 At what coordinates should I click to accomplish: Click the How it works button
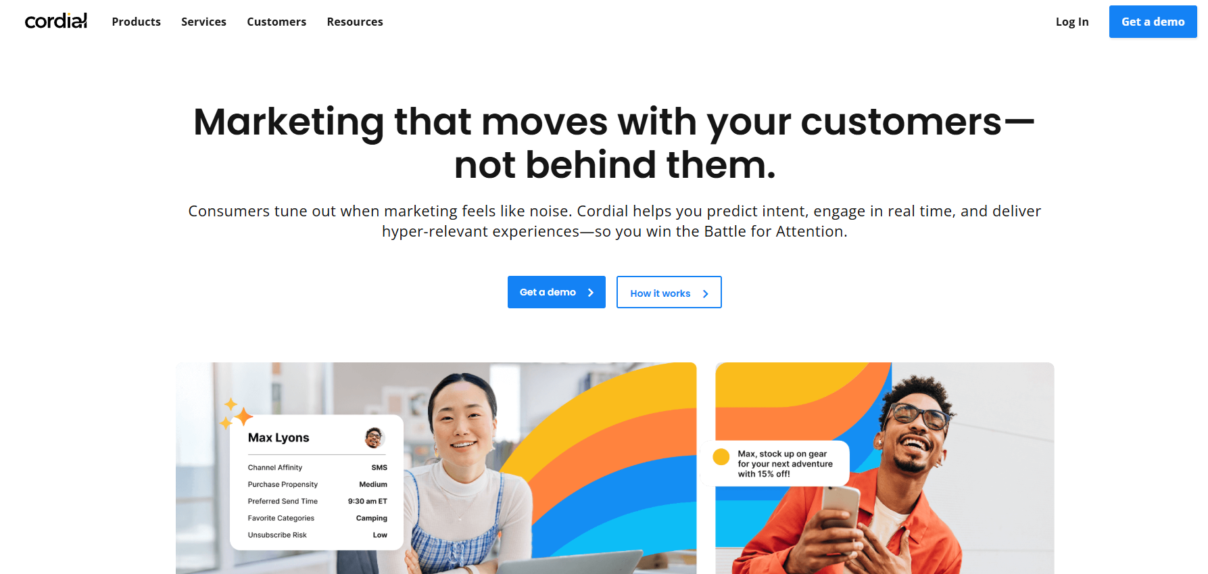[669, 292]
